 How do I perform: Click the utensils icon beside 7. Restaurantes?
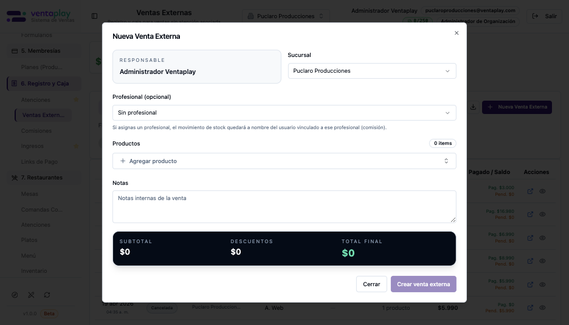[x=15, y=178]
